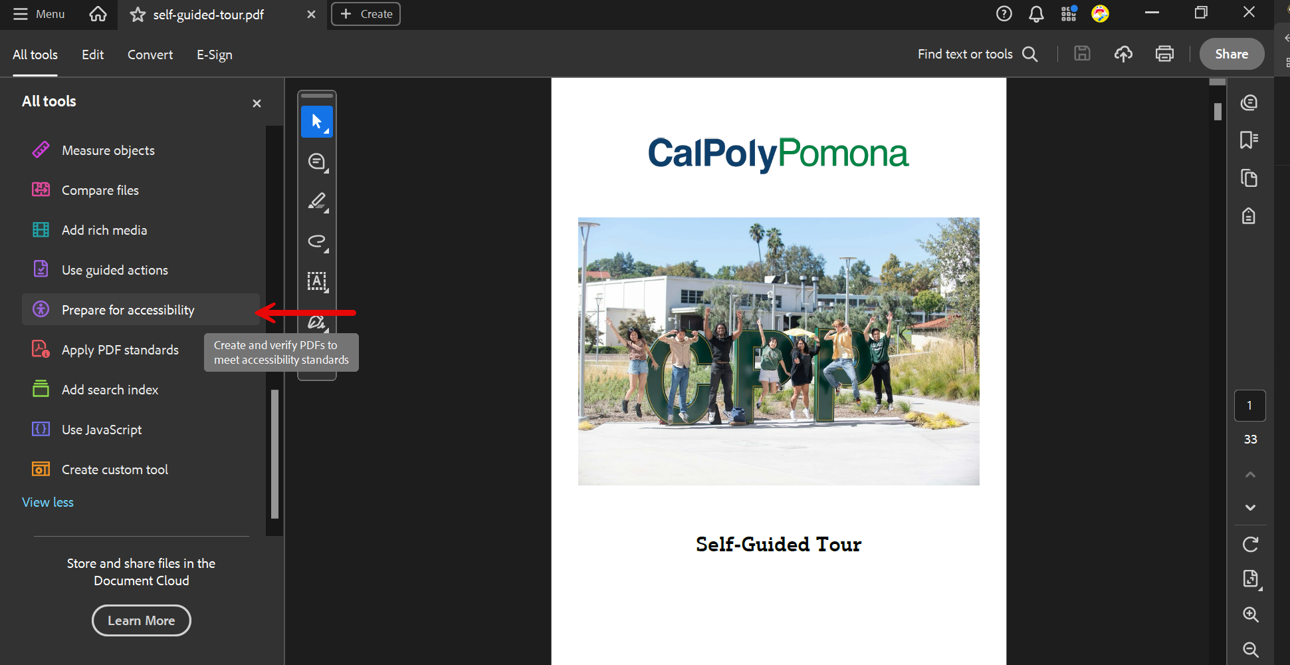
Task: Choose the text box tool
Action: (x=317, y=281)
